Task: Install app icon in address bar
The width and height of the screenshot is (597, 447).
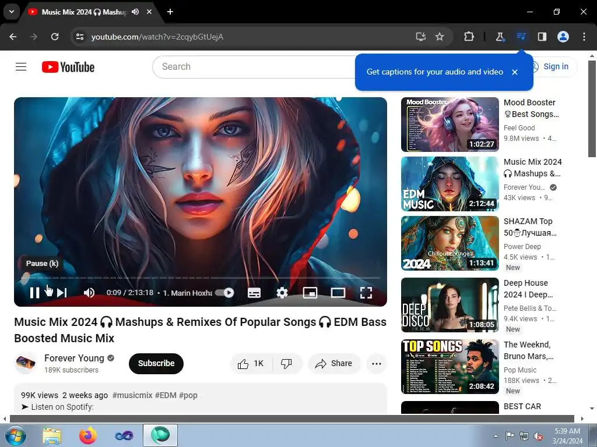Action: point(421,37)
